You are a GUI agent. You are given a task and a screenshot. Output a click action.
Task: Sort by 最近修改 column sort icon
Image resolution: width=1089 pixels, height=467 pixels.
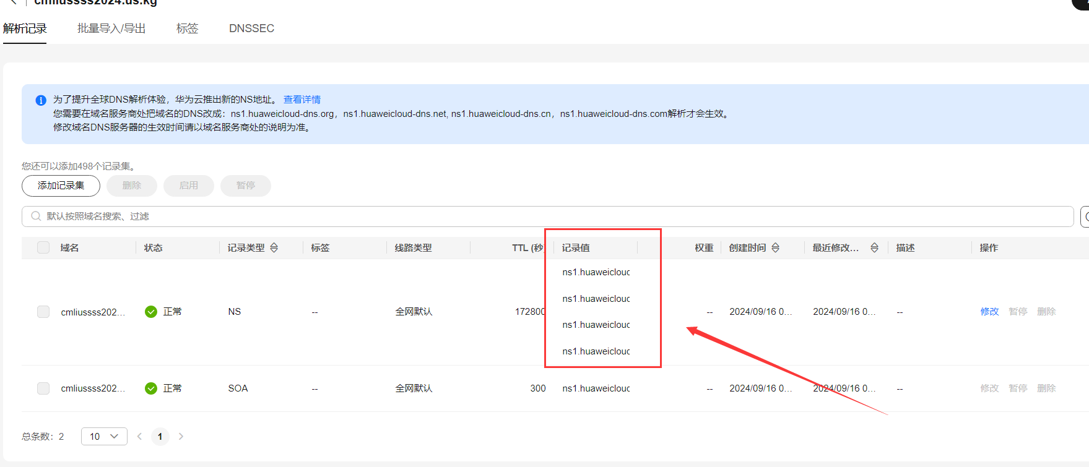pos(874,247)
